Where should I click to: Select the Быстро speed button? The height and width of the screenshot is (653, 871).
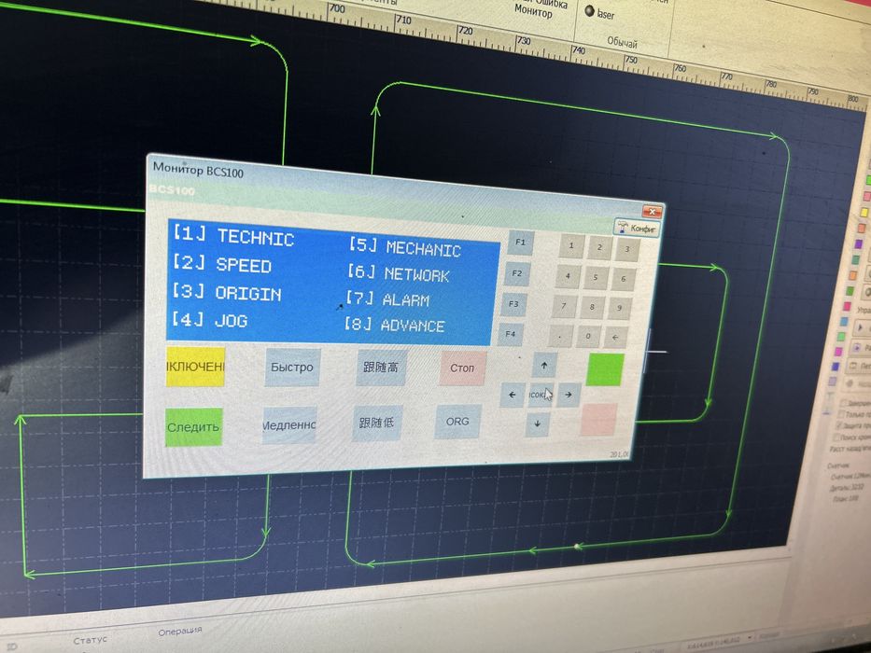(x=292, y=367)
